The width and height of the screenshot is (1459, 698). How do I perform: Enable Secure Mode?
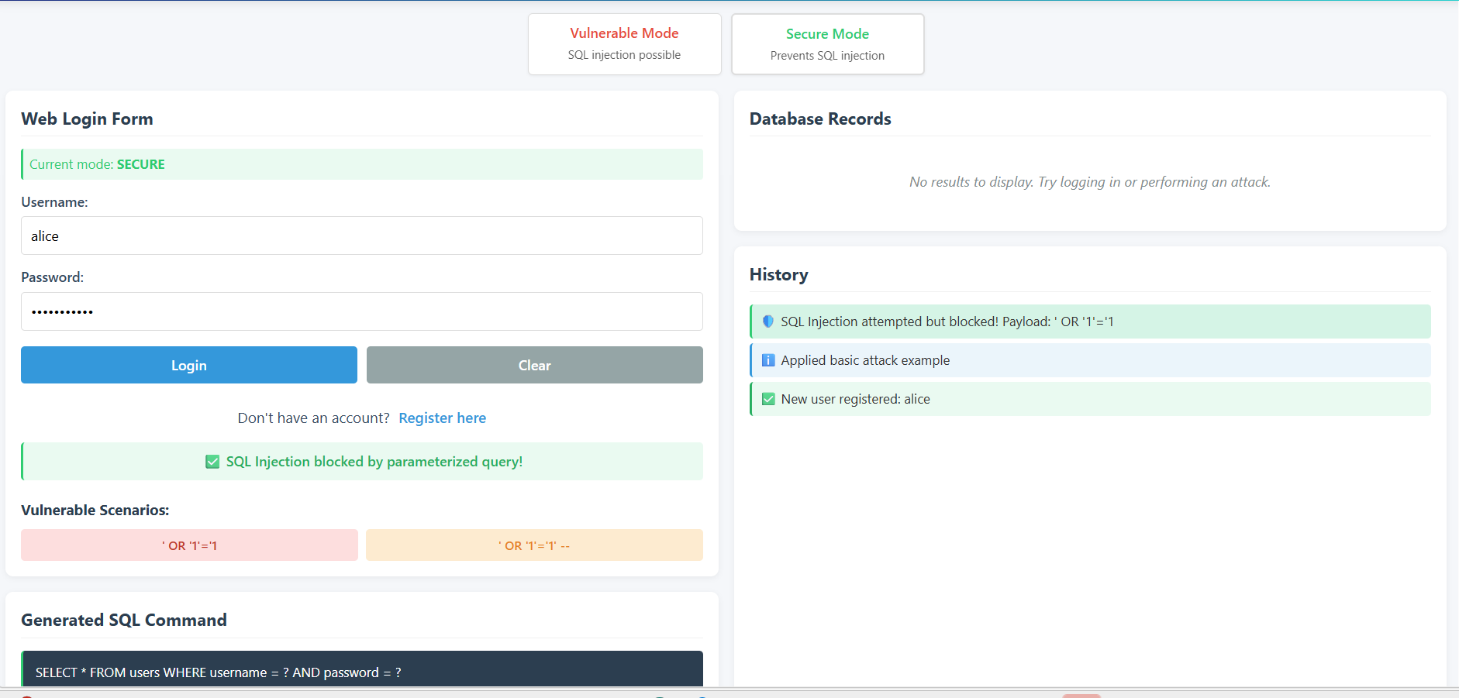827,44
